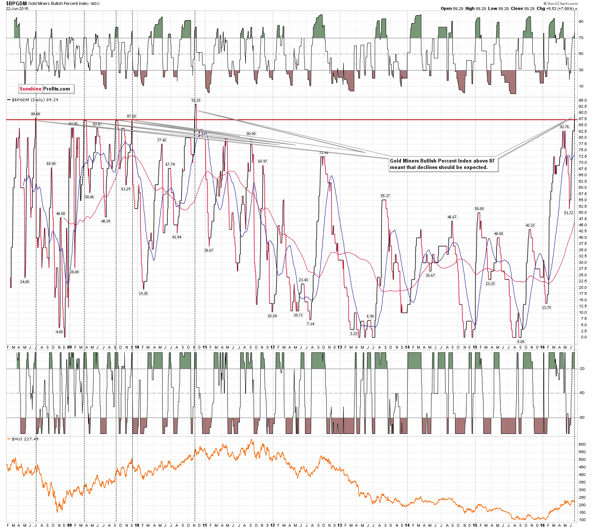Screen dimensions: 593x529
Task: Click the 51.72 recent low label
Action: coord(569,213)
